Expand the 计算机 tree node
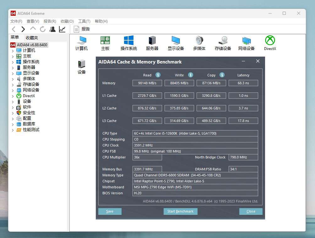 click(13, 51)
